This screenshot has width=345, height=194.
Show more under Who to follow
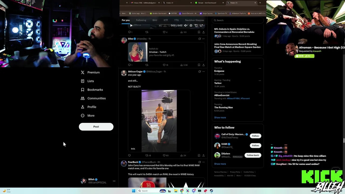coord(220,164)
